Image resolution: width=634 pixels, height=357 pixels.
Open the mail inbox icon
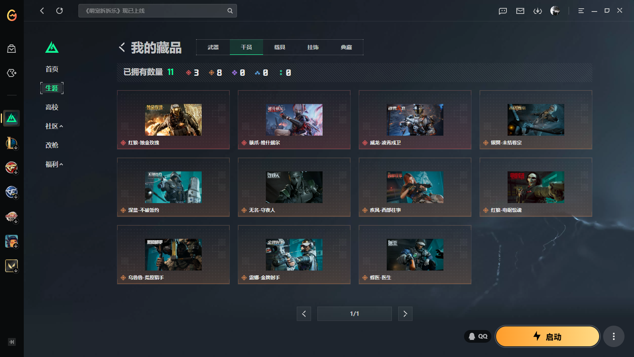pos(520,11)
